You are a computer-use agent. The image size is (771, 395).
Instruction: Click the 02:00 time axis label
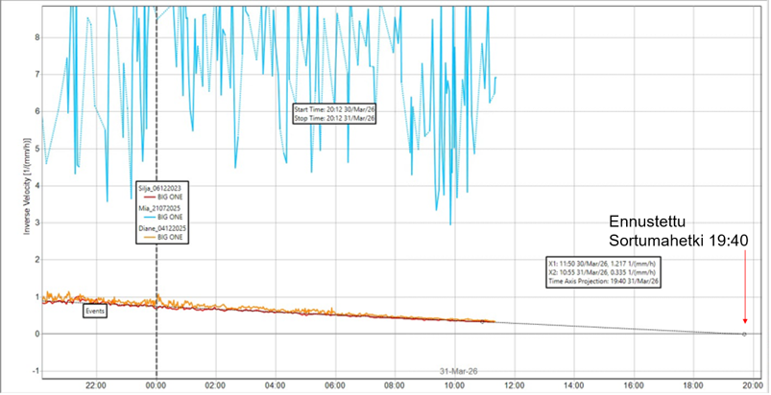216,384
